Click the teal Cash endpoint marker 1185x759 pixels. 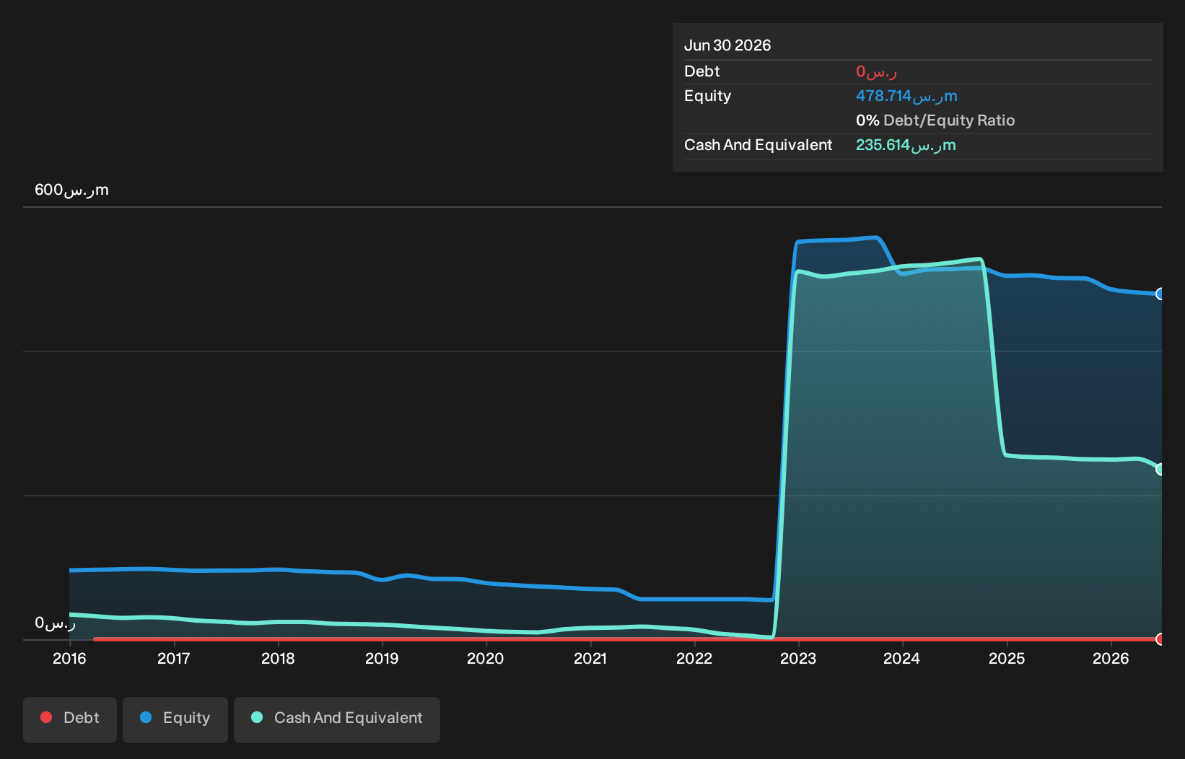1160,469
